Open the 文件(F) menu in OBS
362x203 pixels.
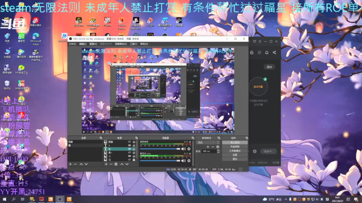point(72,44)
